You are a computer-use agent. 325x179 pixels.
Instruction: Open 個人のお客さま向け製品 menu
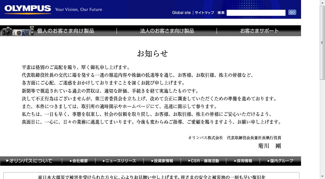[65, 31]
